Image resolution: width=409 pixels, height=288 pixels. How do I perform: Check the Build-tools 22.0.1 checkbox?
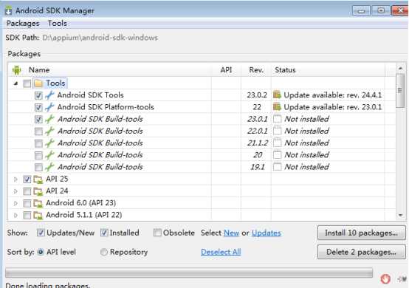pyautogui.click(x=38, y=131)
